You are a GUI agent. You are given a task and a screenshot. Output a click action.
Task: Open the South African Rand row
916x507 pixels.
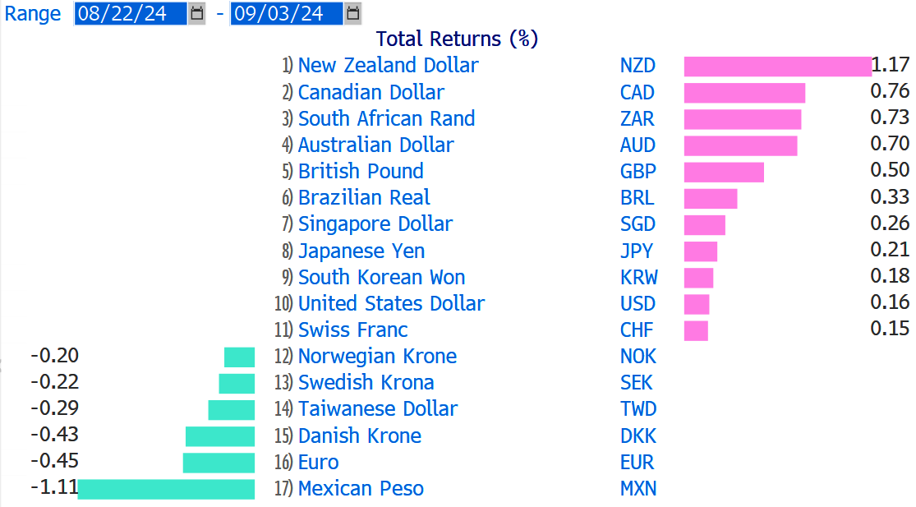click(x=386, y=118)
